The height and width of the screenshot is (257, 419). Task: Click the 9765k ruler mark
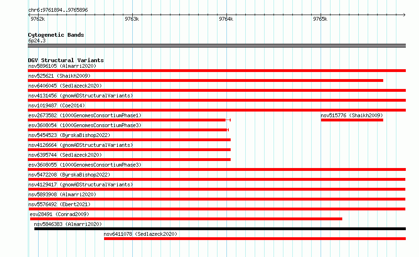[320, 19]
